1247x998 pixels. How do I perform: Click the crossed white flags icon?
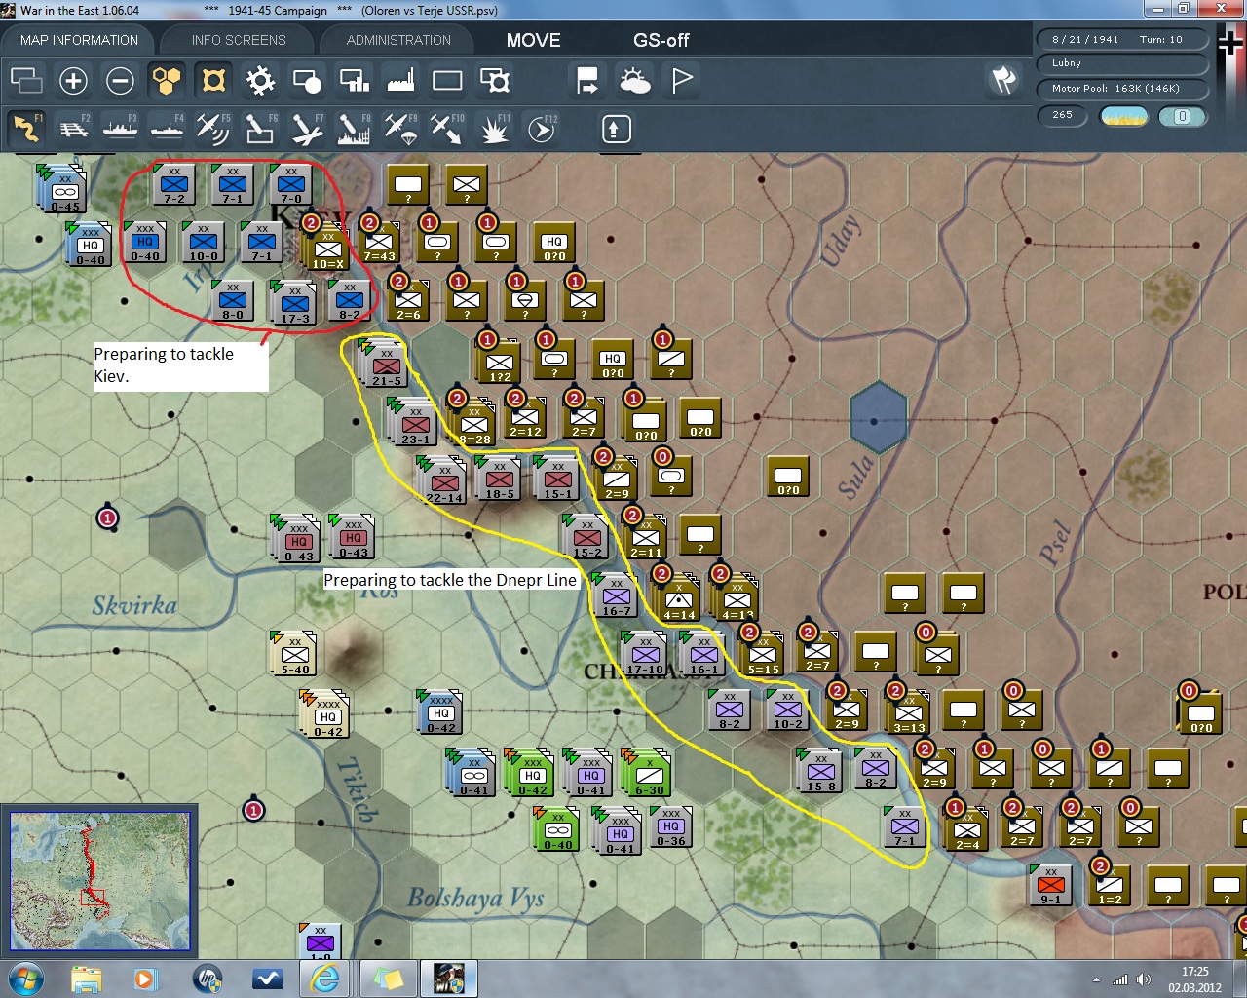pyautogui.click(x=1003, y=80)
